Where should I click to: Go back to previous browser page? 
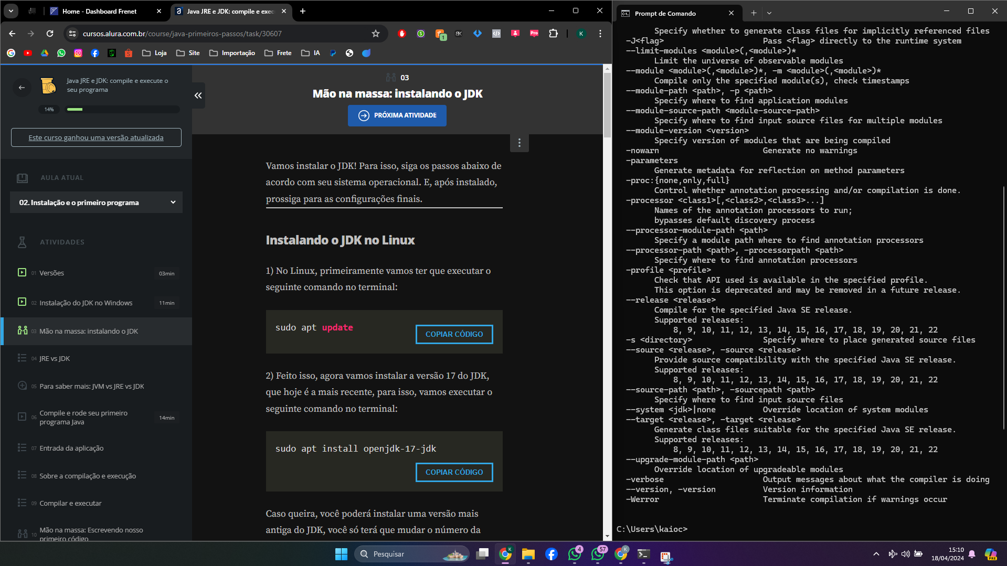(x=12, y=34)
